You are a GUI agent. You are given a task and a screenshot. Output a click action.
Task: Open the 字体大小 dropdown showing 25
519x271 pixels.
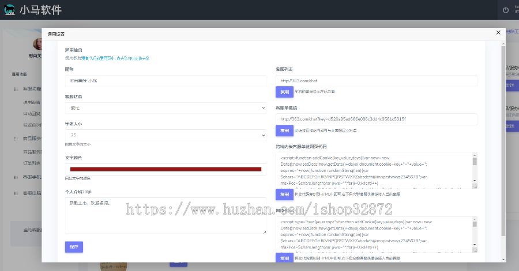166,135
